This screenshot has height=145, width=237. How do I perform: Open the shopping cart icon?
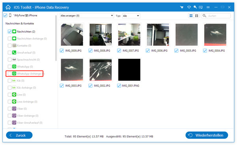click(x=182, y=7)
